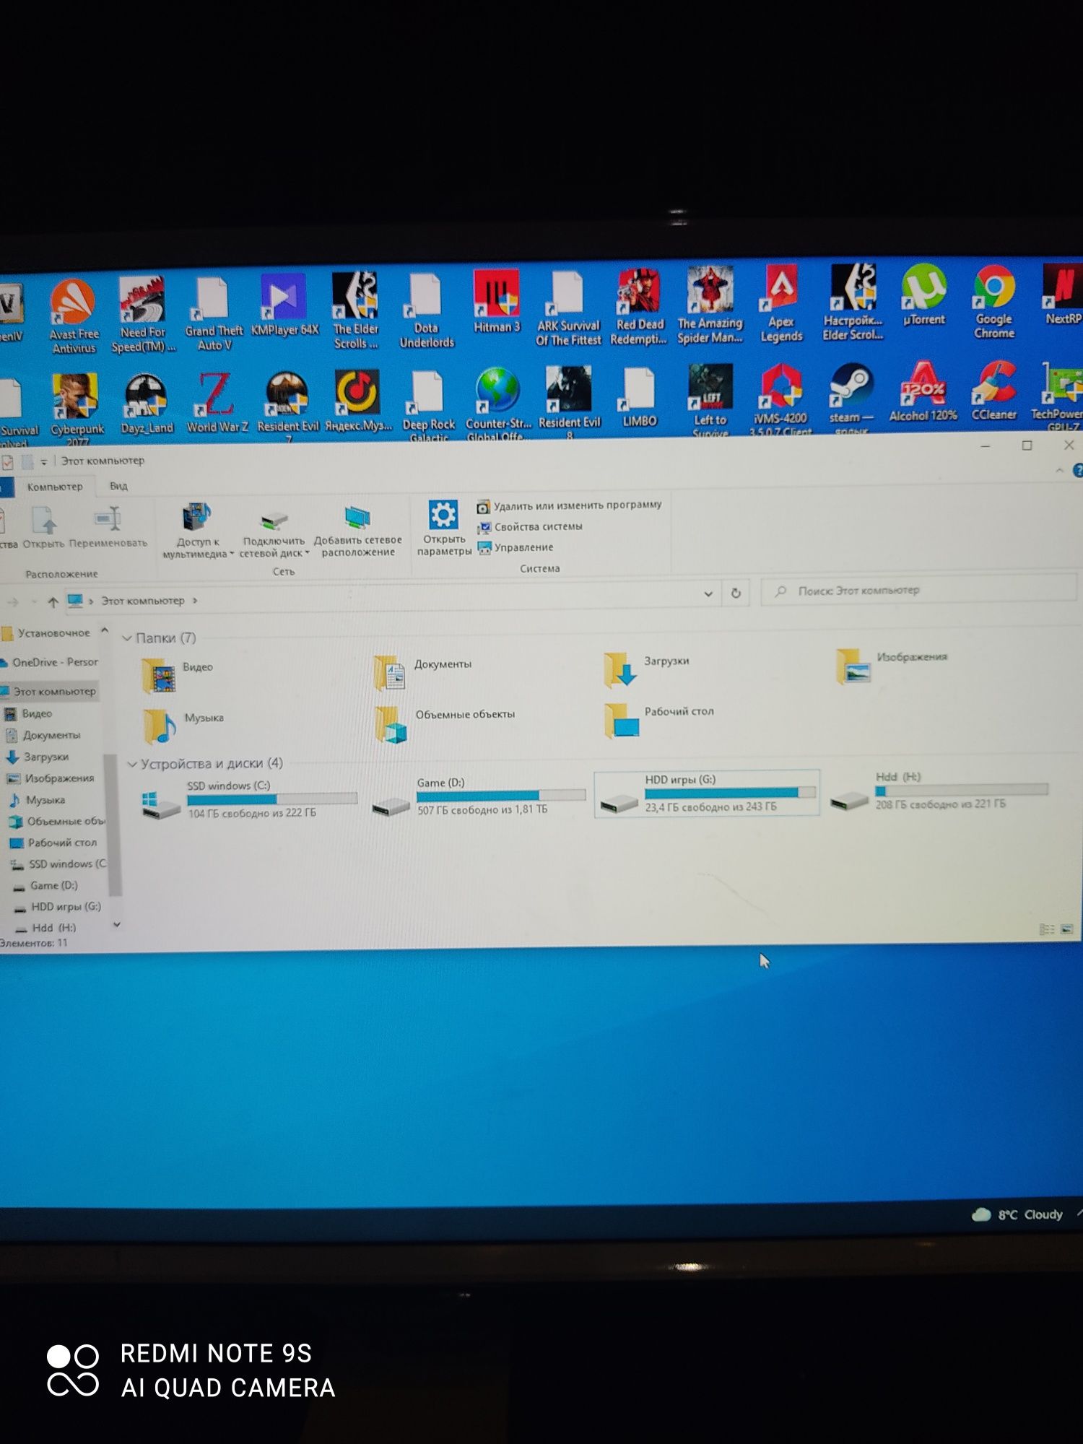Launch CCleaner desktop shortcut
The image size is (1083, 1444).
click(x=994, y=391)
